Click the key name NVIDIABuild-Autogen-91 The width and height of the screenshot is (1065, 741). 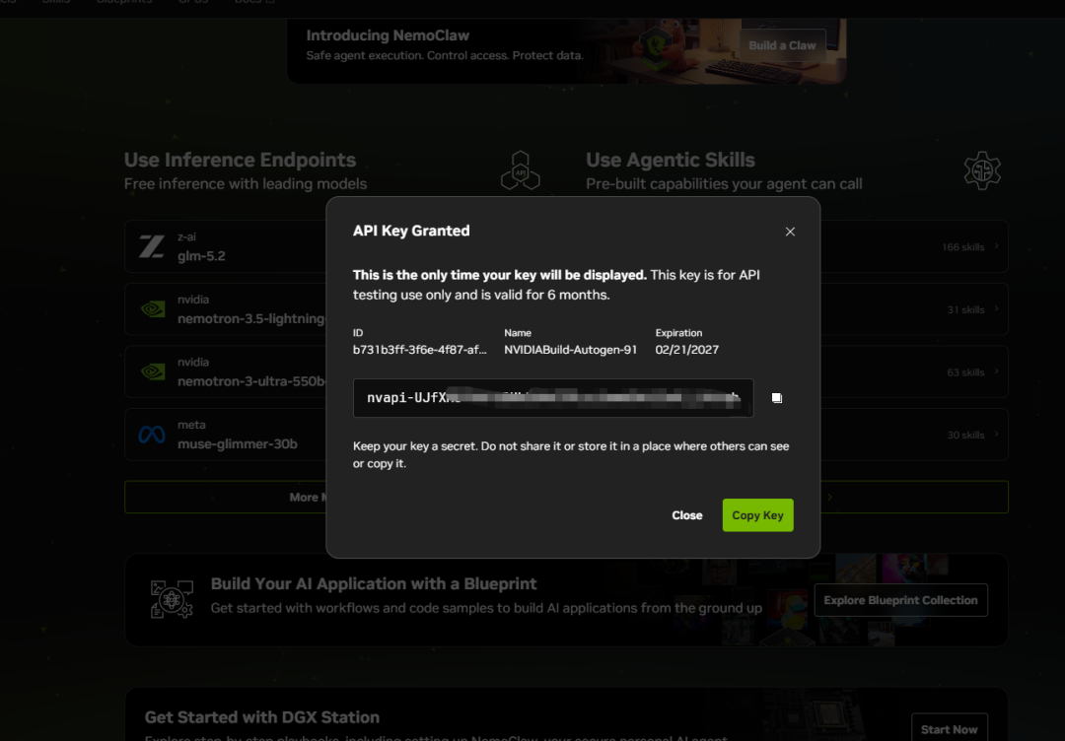571,350
